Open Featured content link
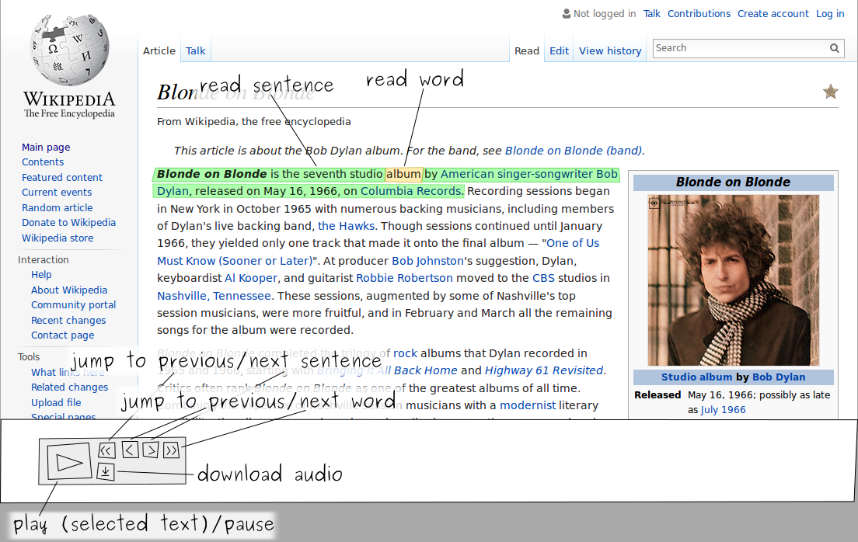858x542 pixels. (62, 177)
